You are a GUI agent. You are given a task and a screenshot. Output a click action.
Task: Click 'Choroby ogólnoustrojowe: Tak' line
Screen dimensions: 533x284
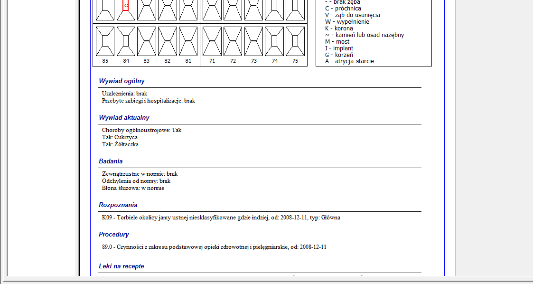(142, 130)
